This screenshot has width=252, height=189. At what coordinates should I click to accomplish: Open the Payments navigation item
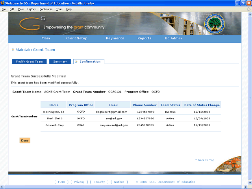click(115, 38)
